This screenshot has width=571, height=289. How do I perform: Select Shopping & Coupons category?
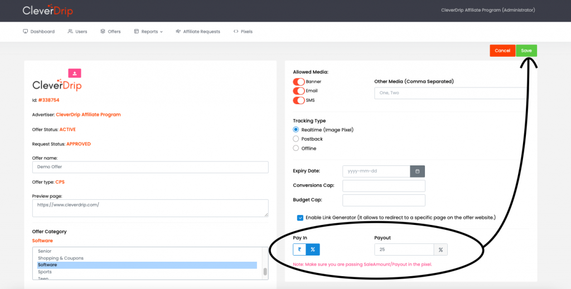147,258
